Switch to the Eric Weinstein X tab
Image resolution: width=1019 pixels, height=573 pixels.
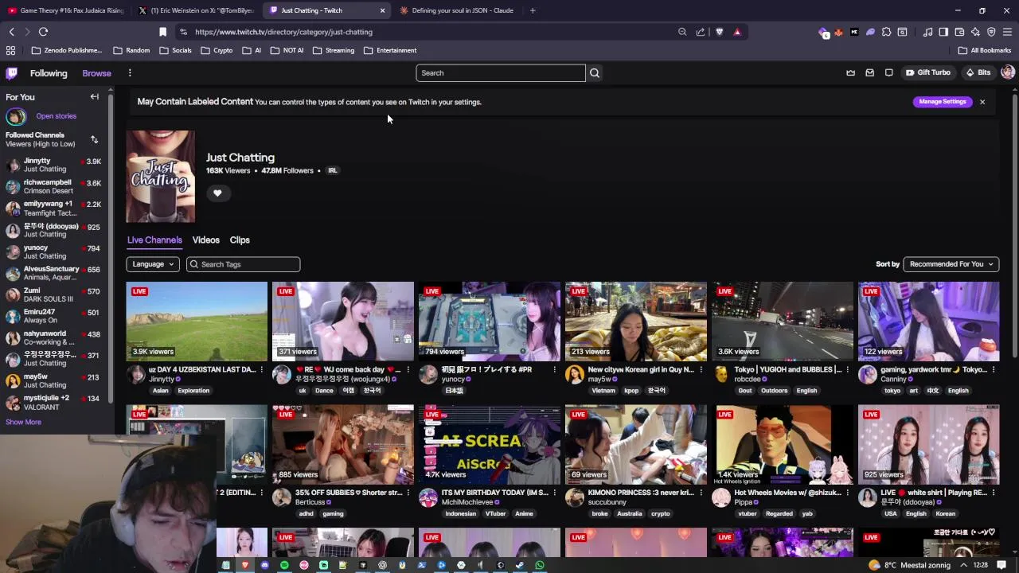pyautogui.click(x=196, y=10)
